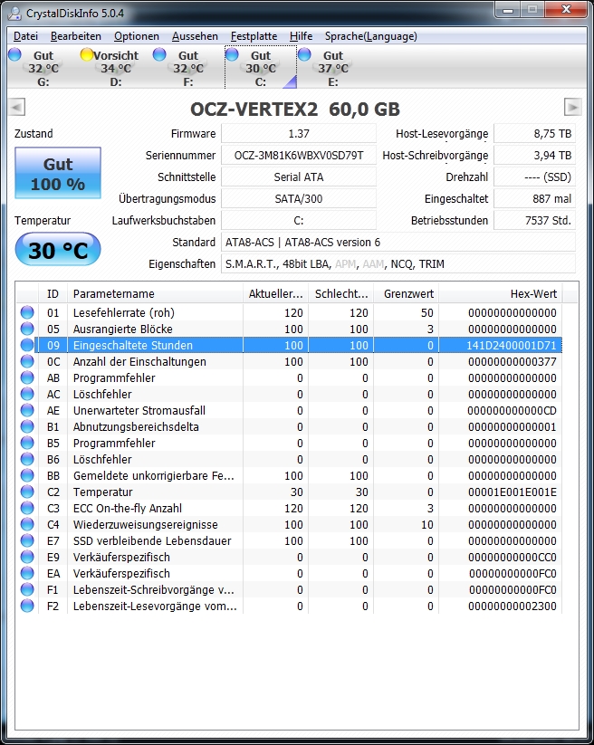This screenshot has height=745, width=594.
Task: Select the Wiederzuweisungsereignisse row
Action: pyautogui.click(x=290, y=524)
